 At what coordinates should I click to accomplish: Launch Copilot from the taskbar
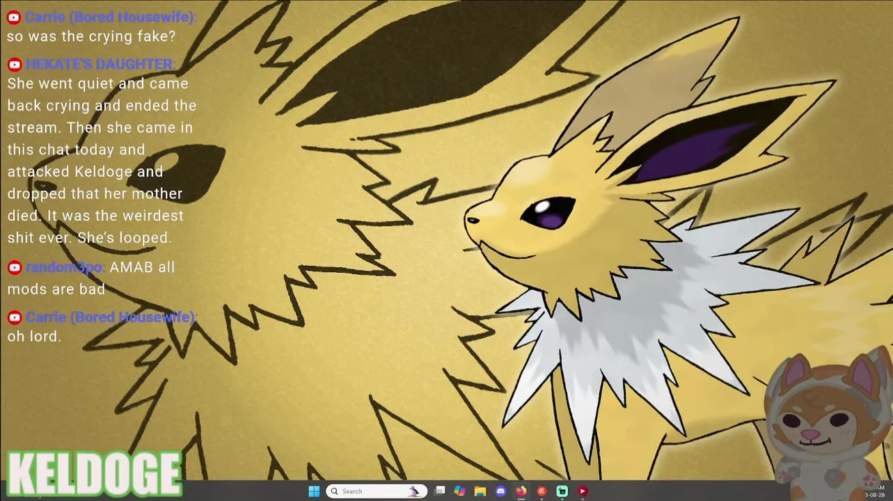459,491
